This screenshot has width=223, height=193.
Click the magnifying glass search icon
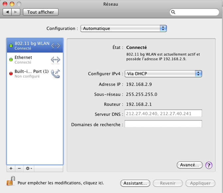click(173, 12)
